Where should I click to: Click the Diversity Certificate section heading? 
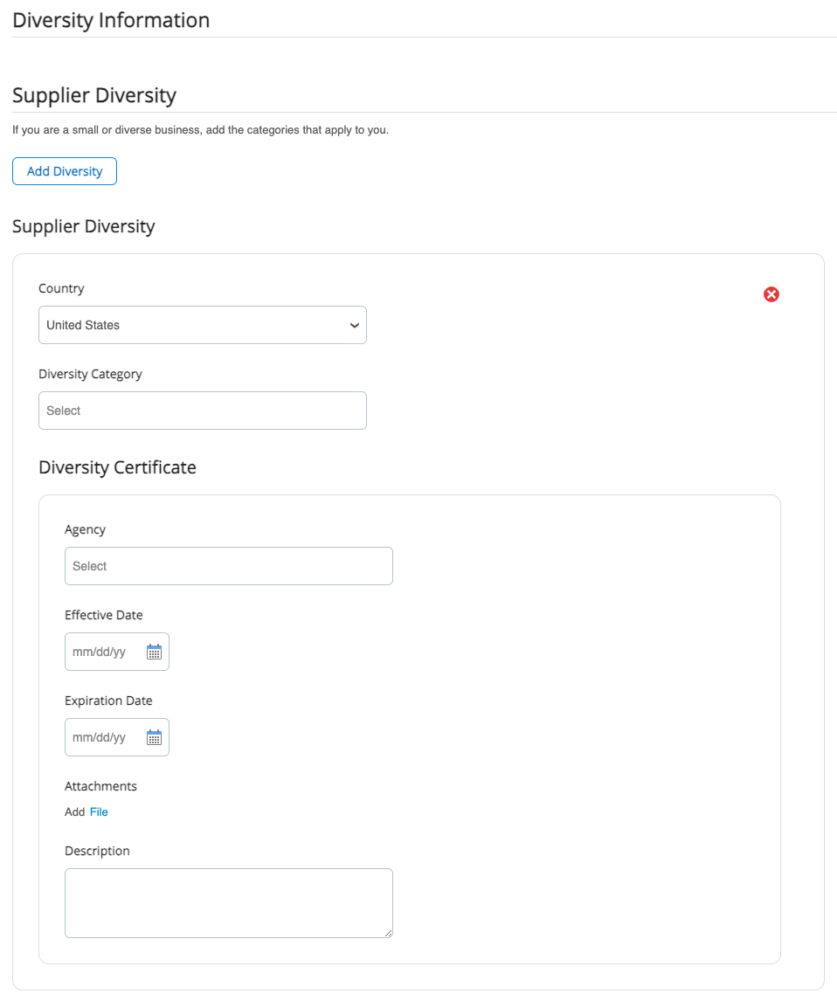click(117, 467)
